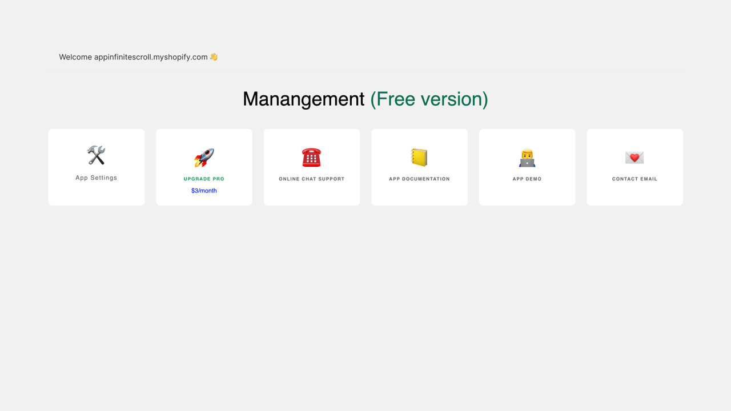Click the green Free version label
Viewport: 731px width, 411px height.
point(429,98)
